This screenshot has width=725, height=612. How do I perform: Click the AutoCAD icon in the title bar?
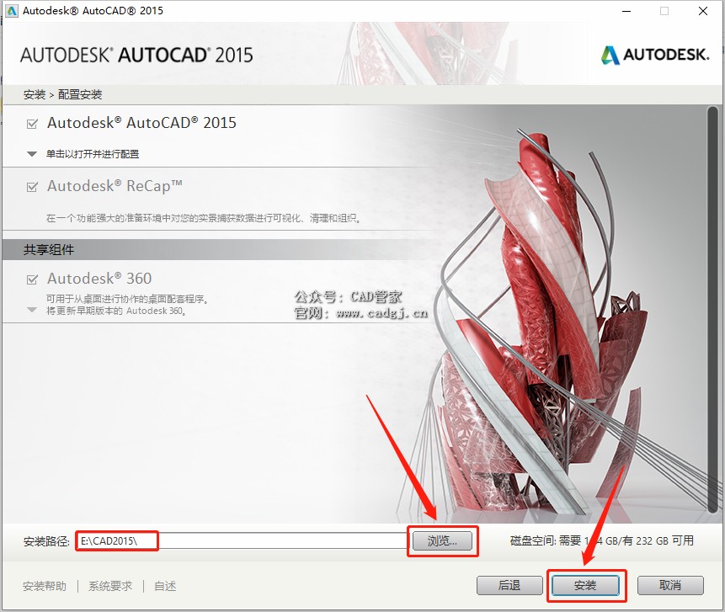pyautogui.click(x=12, y=11)
